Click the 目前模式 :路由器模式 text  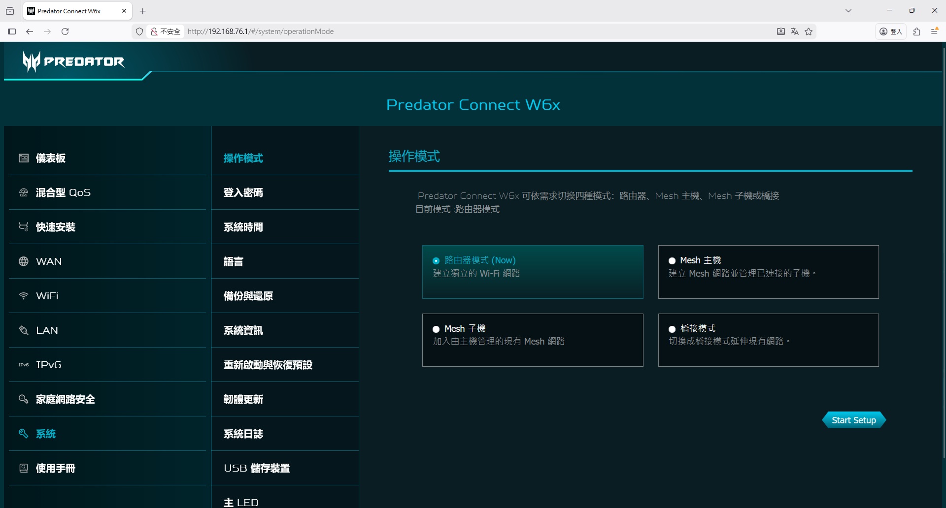click(457, 209)
